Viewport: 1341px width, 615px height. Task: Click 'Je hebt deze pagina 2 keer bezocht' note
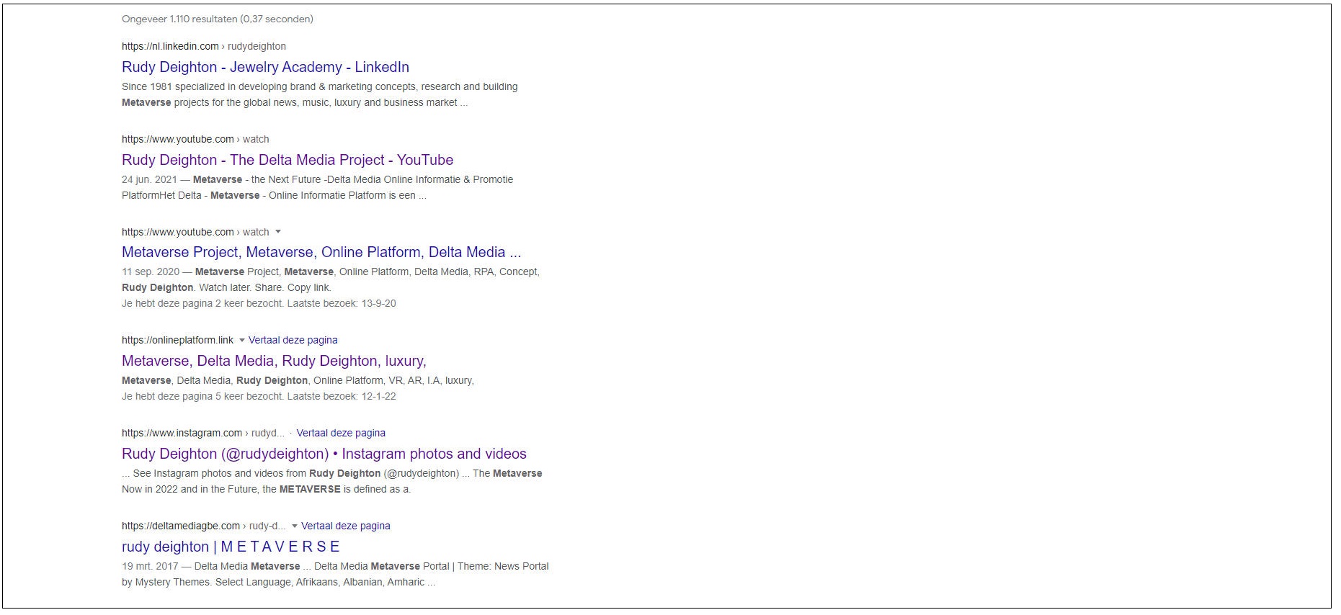[x=259, y=303]
